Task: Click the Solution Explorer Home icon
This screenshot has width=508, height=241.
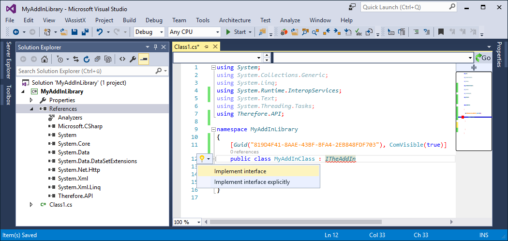Action: pos(45,59)
